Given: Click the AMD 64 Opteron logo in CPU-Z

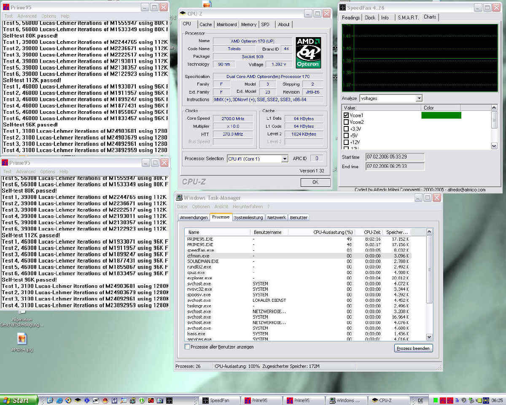Looking at the screenshot, I should point(308,53).
